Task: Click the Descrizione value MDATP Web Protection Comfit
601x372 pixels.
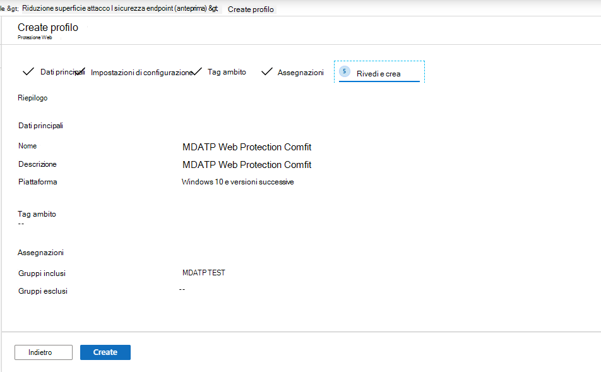Action: click(x=247, y=164)
